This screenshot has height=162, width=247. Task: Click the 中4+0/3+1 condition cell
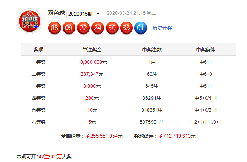[206, 110]
